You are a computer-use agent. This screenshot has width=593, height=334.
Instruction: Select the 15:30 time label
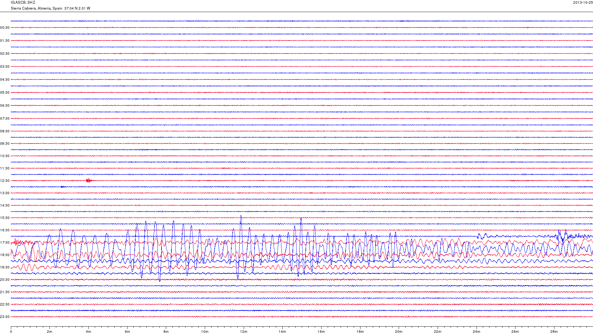pos(5,218)
